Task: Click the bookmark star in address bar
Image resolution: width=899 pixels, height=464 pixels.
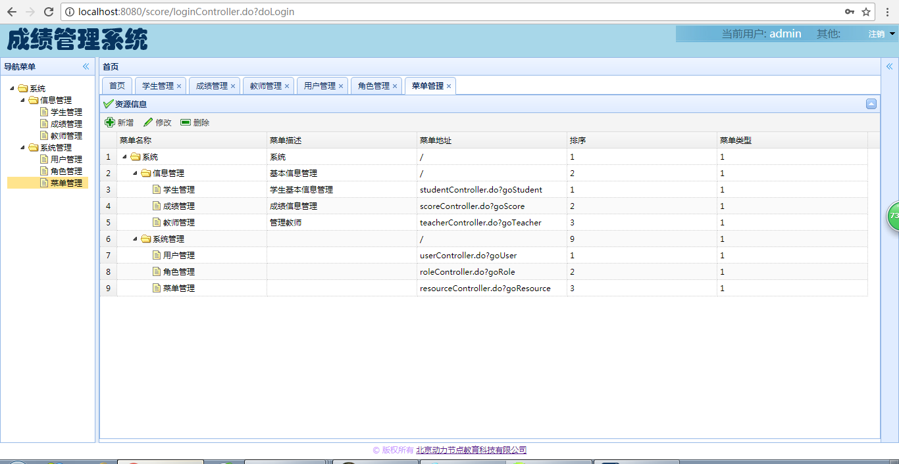Action: 865,11
